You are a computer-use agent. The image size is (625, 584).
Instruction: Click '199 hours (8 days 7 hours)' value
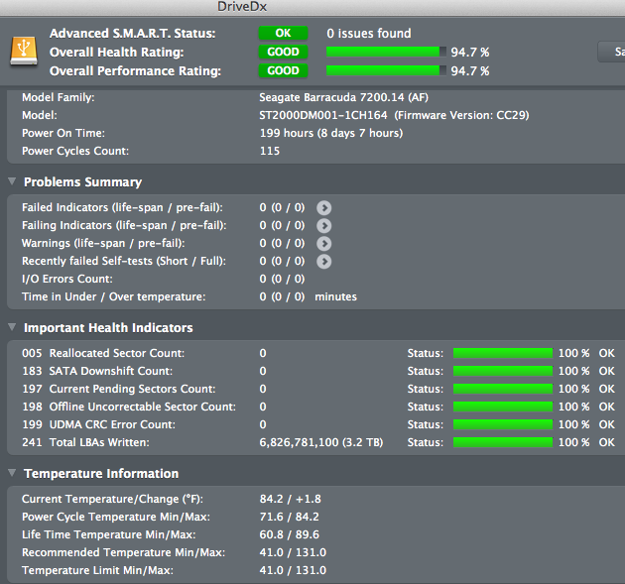pyautogui.click(x=331, y=133)
